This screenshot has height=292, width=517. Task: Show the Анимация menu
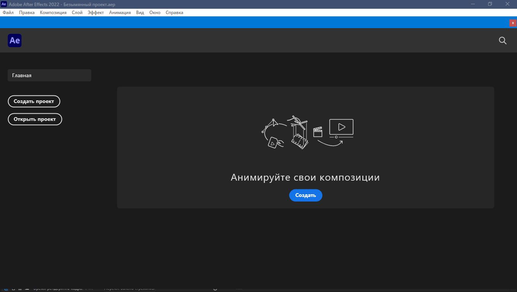120,13
